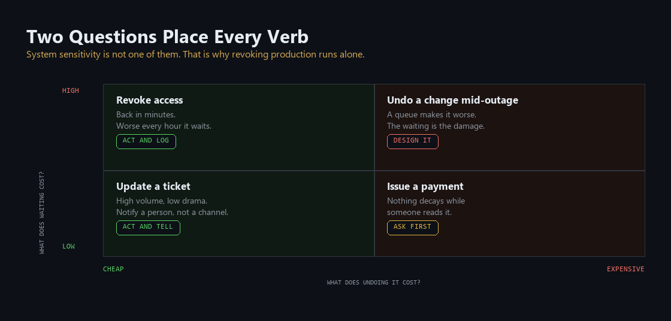The width and height of the screenshot is (671, 321).
Task: Click the HIGH axis label
Action: [x=71, y=91]
